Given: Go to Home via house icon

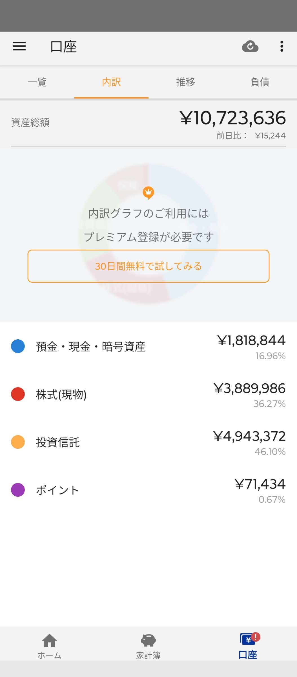Looking at the screenshot, I should click(x=49, y=641).
